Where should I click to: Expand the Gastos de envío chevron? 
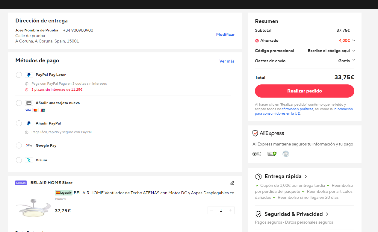pos(354,60)
